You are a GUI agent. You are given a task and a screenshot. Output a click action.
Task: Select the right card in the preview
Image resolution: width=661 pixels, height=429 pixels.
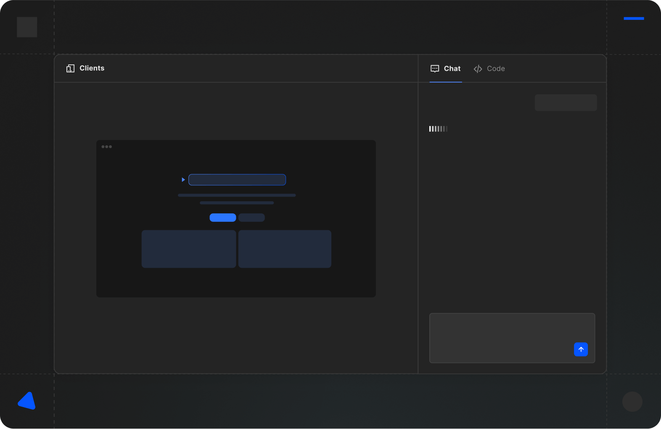(x=285, y=249)
